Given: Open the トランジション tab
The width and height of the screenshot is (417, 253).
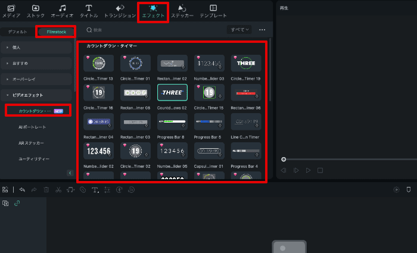Looking at the screenshot, I should coord(120,11).
